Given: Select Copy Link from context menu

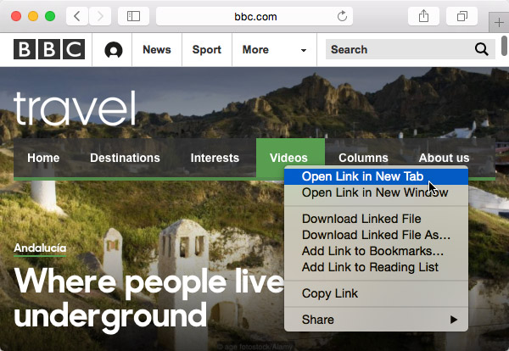Looking at the screenshot, I should point(330,293).
